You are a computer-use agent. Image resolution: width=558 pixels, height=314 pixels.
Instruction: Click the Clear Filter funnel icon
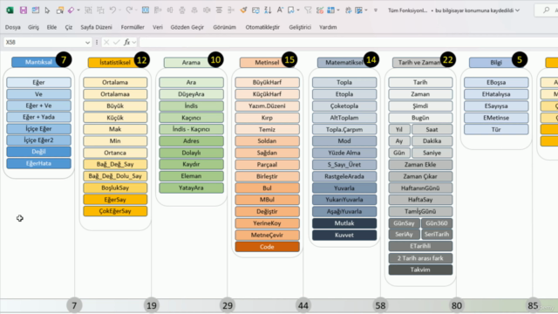(308, 10)
